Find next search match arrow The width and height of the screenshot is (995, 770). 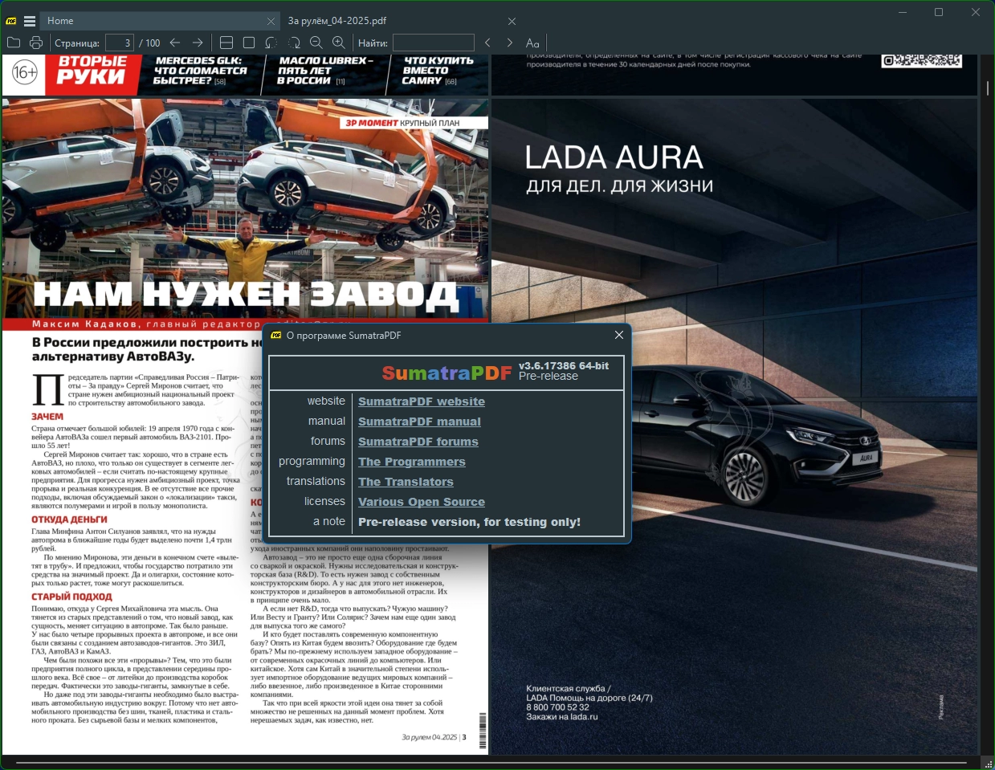510,43
